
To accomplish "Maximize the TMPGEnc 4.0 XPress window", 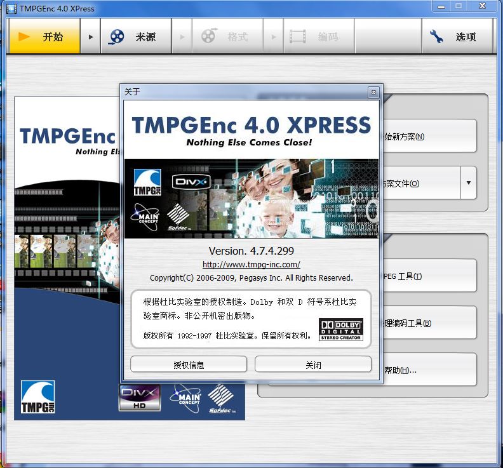I will (459, 6).
